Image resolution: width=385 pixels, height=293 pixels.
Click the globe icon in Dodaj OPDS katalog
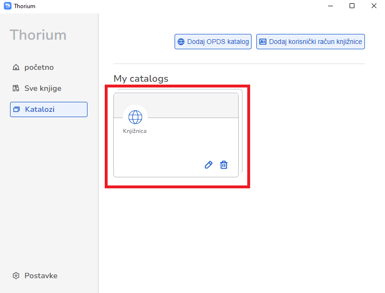181,42
